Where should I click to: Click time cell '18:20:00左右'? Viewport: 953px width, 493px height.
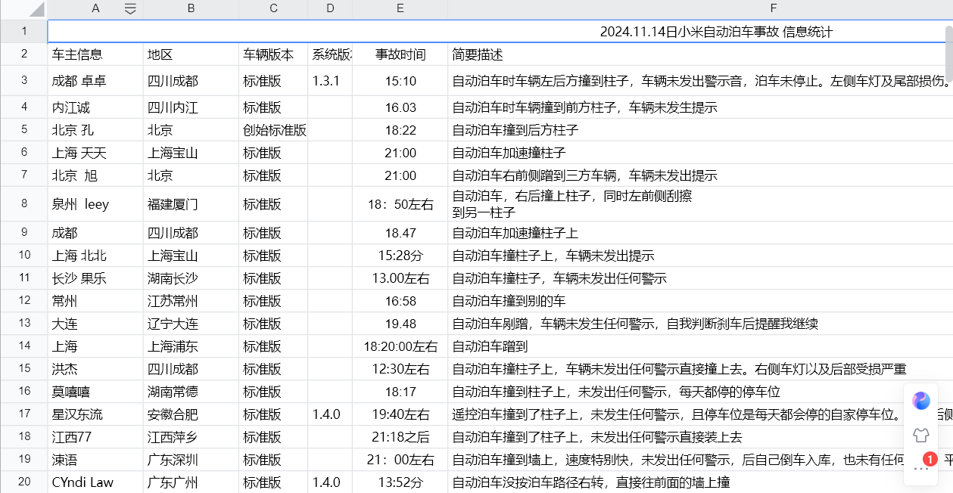coord(400,346)
